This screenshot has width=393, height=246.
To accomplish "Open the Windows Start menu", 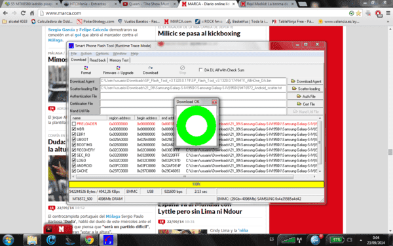I will click(x=8, y=239).
